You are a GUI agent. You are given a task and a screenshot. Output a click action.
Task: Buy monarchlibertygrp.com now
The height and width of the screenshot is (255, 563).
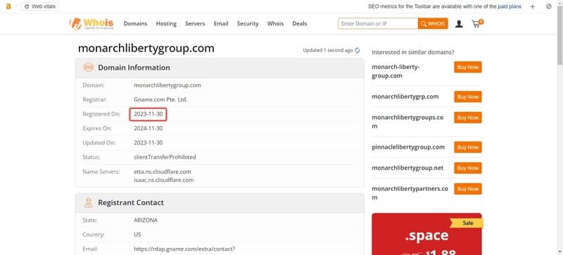click(468, 97)
